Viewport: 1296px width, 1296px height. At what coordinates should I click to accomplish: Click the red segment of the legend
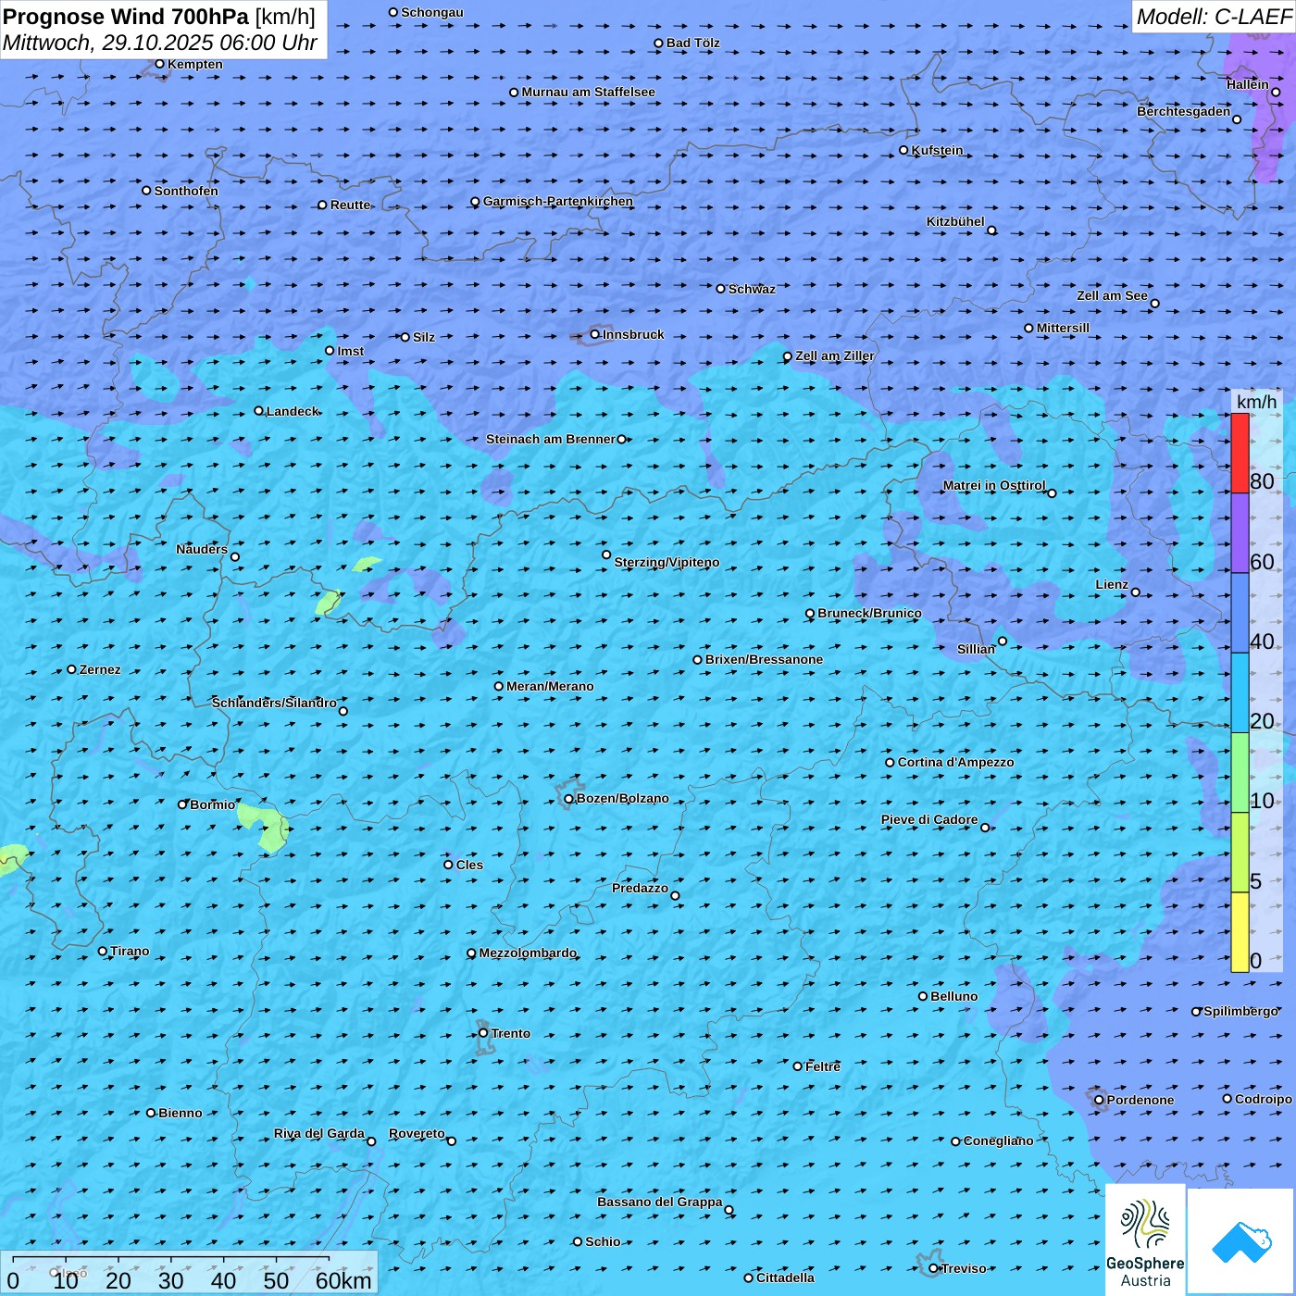[1240, 453]
